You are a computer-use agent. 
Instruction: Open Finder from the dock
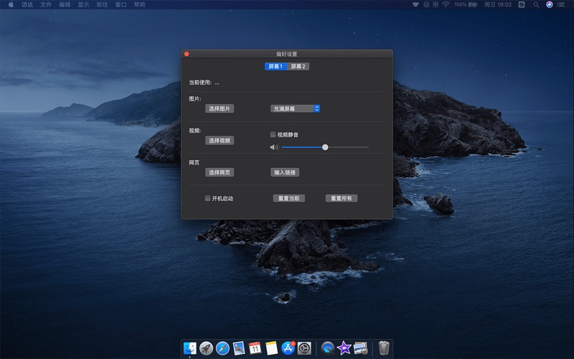click(189, 348)
